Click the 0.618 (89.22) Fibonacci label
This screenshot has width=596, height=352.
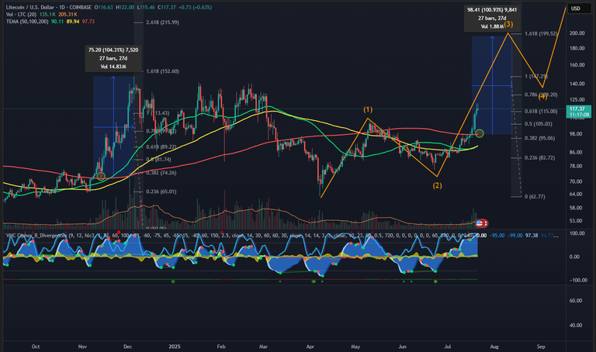click(x=161, y=147)
